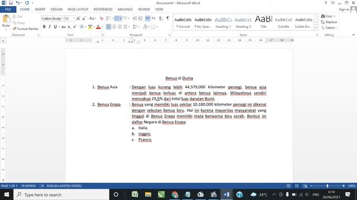Open the Borders dropdown
Image resolution: width=357 pixels, height=200 pixels.
tap(157, 27)
